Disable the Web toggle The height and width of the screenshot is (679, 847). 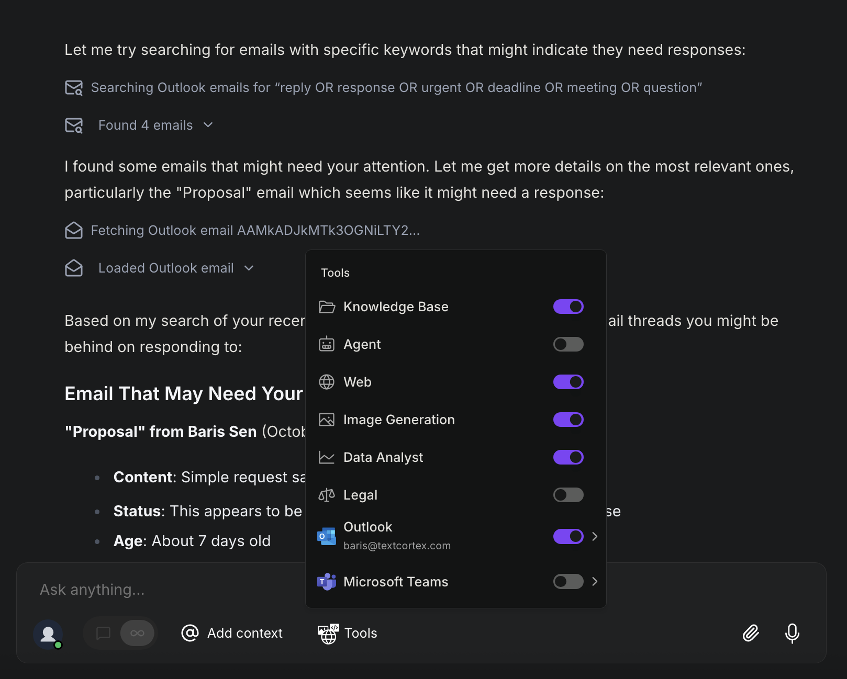pyautogui.click(x=568, y=382)
